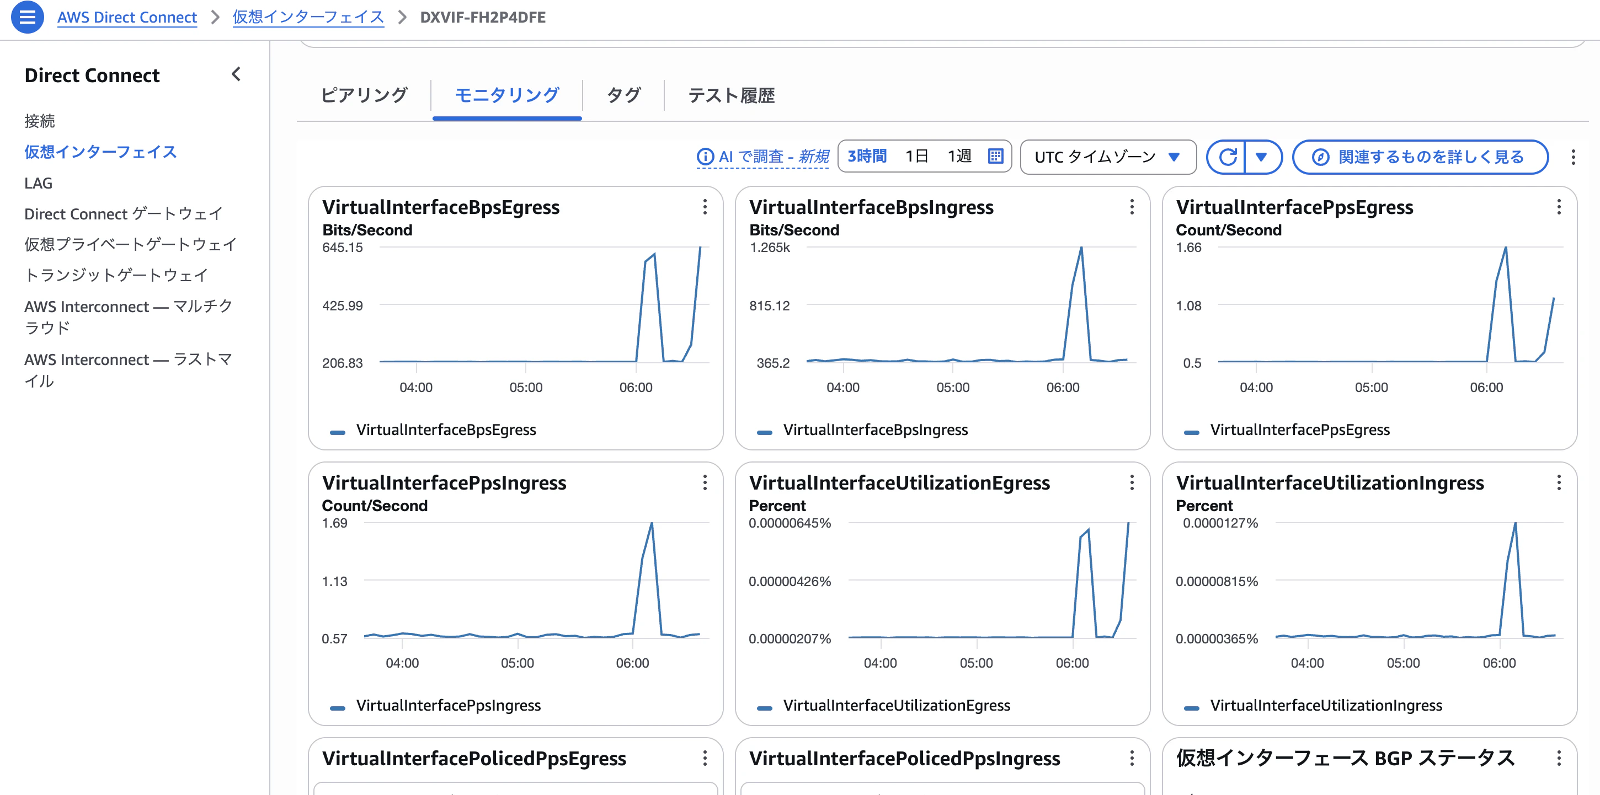Open the hamburger navigation menu

pos(28,17)
